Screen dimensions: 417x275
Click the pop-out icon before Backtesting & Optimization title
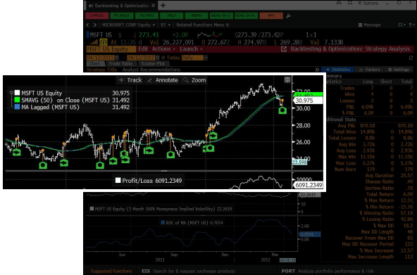(x=284, y=49)
